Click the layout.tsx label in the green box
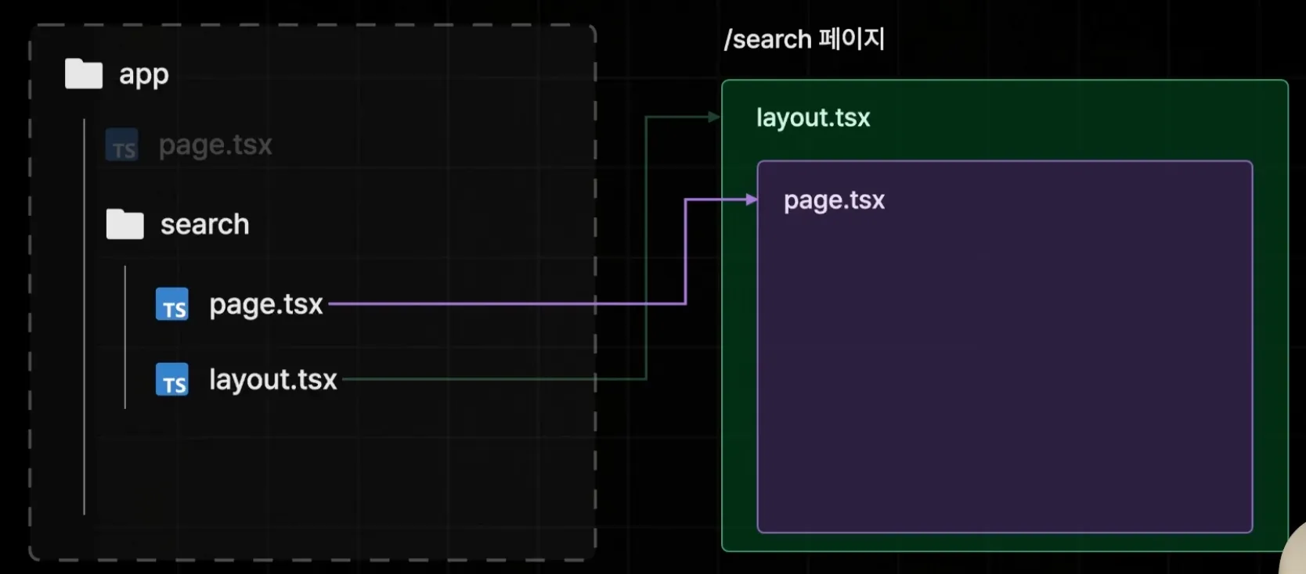 coord(813,118)
